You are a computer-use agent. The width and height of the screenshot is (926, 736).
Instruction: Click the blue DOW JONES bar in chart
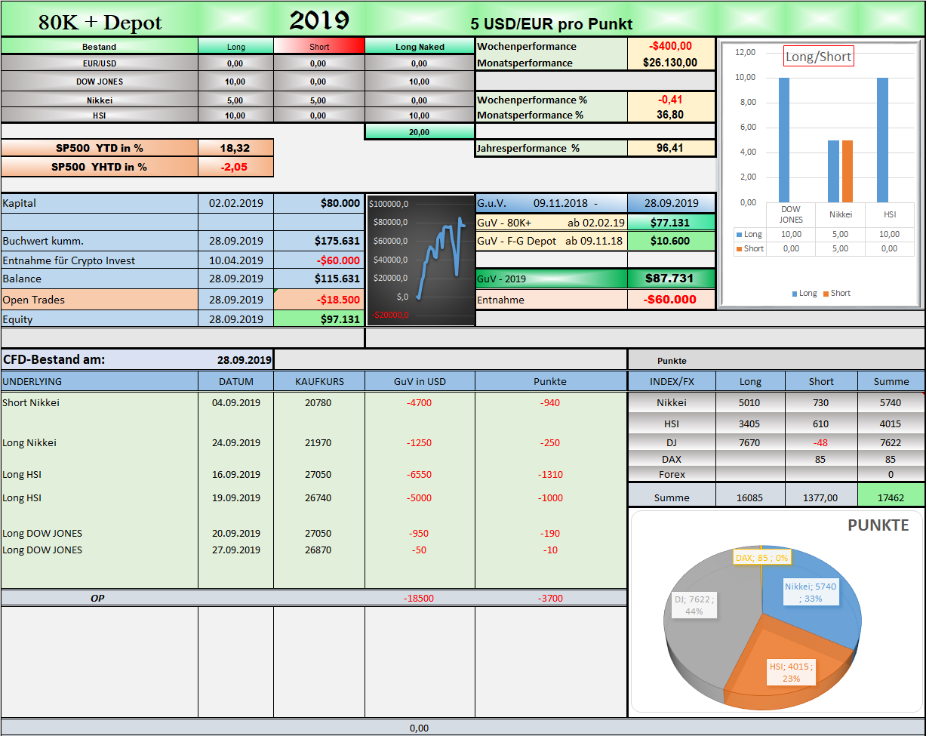tap(784, 140)
